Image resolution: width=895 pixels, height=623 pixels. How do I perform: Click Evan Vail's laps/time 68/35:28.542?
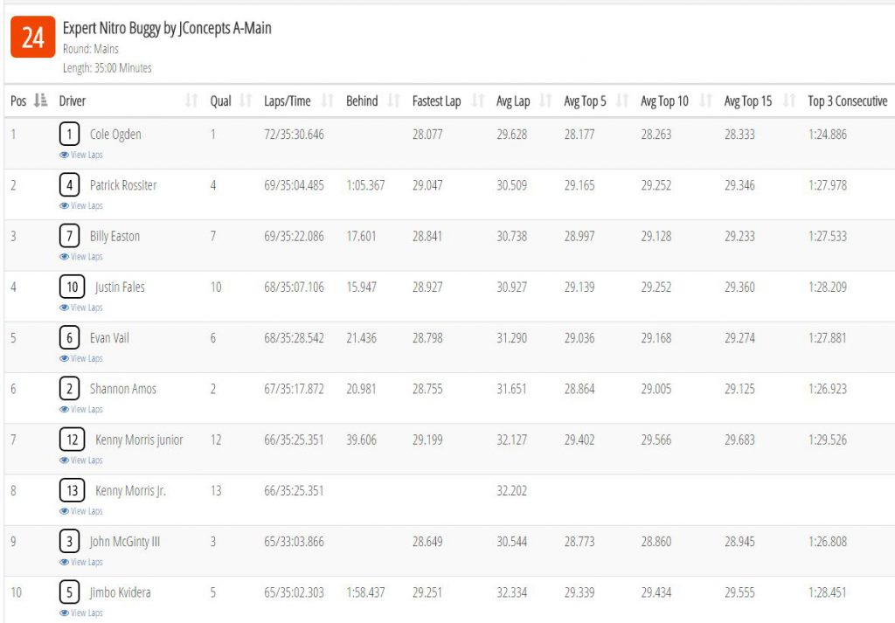294,338
